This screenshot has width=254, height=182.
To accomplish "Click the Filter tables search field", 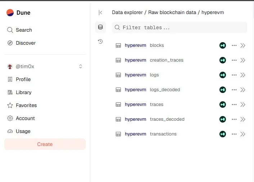I will [180, 27].
